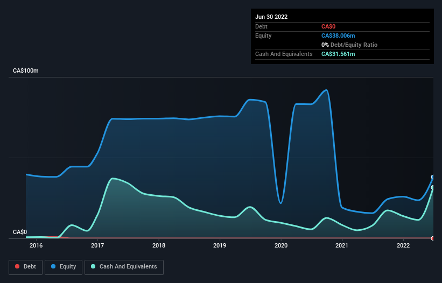Click the white Equity data point marker

pyautogui.click(x=433, y=177)
